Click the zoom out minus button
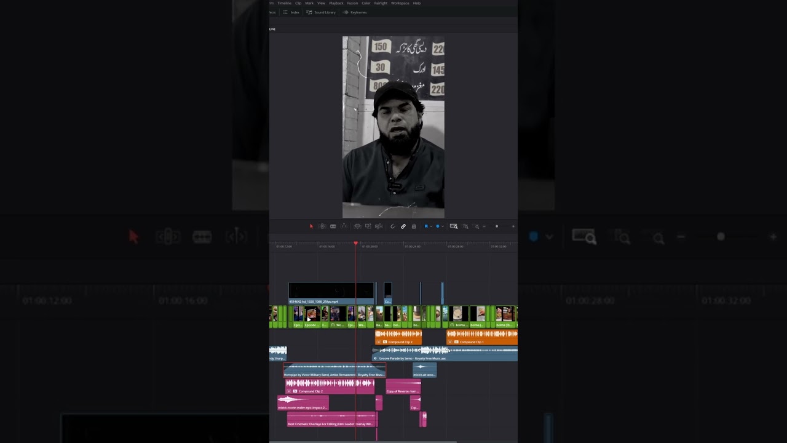 click(484, 226)
